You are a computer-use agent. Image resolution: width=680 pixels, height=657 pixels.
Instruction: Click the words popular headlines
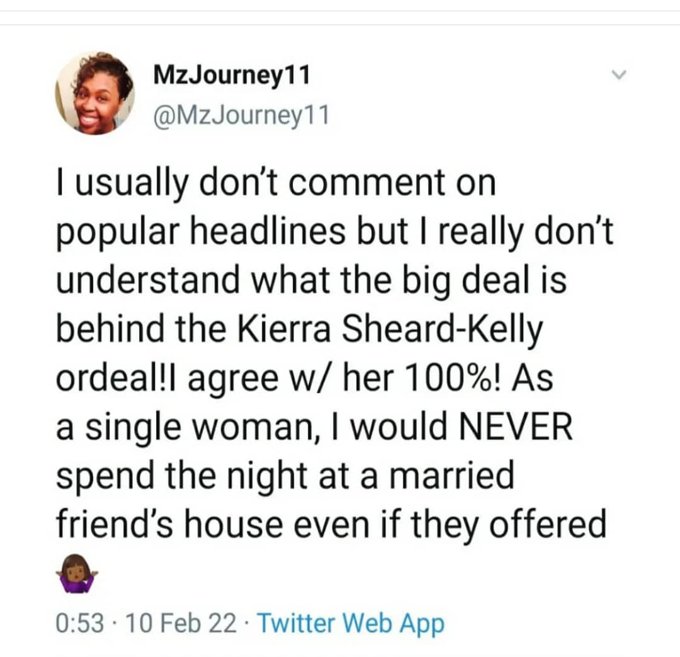(200, 232)
